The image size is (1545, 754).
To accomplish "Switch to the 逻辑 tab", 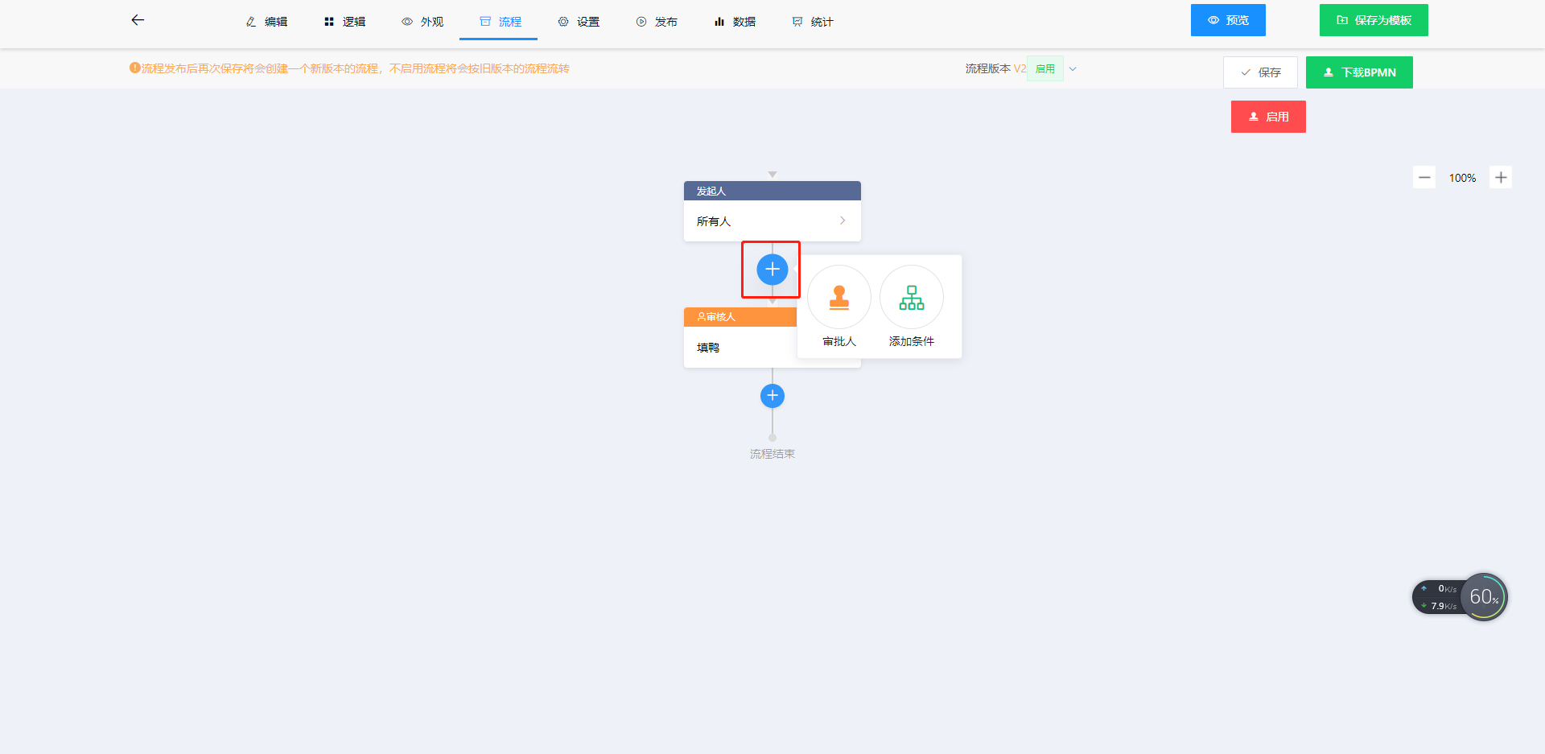I will tap(344, 22).
